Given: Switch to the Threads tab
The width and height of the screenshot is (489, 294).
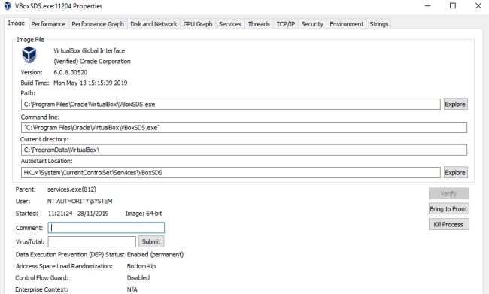Looking at the screenshot, I should tap(259, 24).
